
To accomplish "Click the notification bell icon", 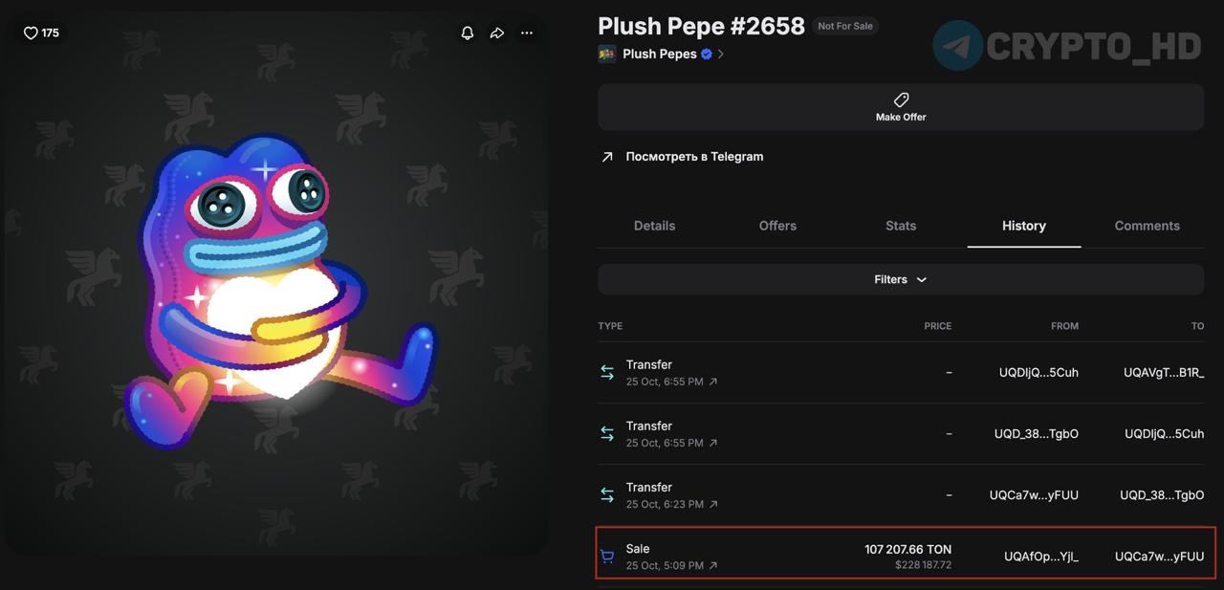I will tap(468, 33).
